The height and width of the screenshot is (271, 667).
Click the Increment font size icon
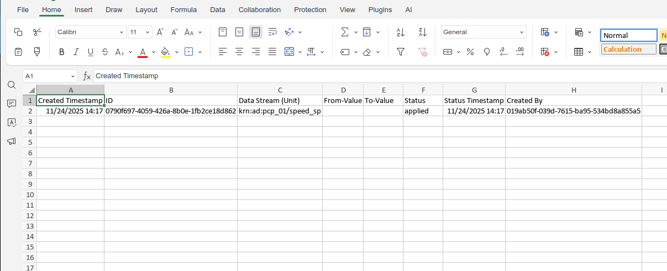(160, 32)
